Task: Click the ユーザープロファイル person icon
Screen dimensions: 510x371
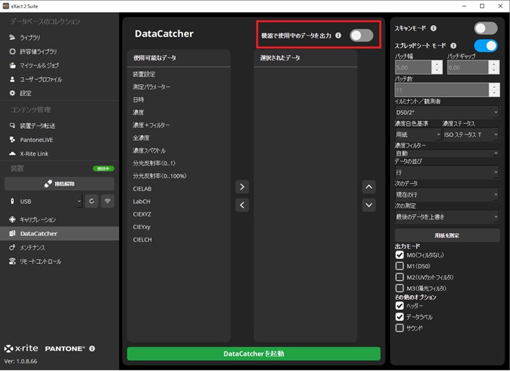Action: 13,79
